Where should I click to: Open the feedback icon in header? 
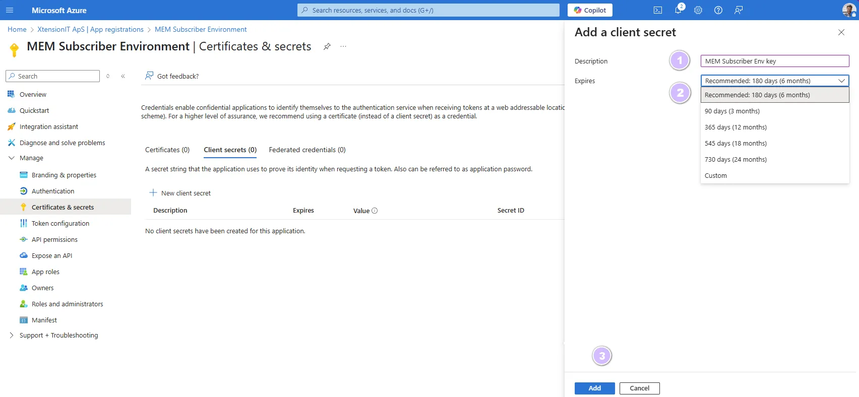(x=739, y=10)
